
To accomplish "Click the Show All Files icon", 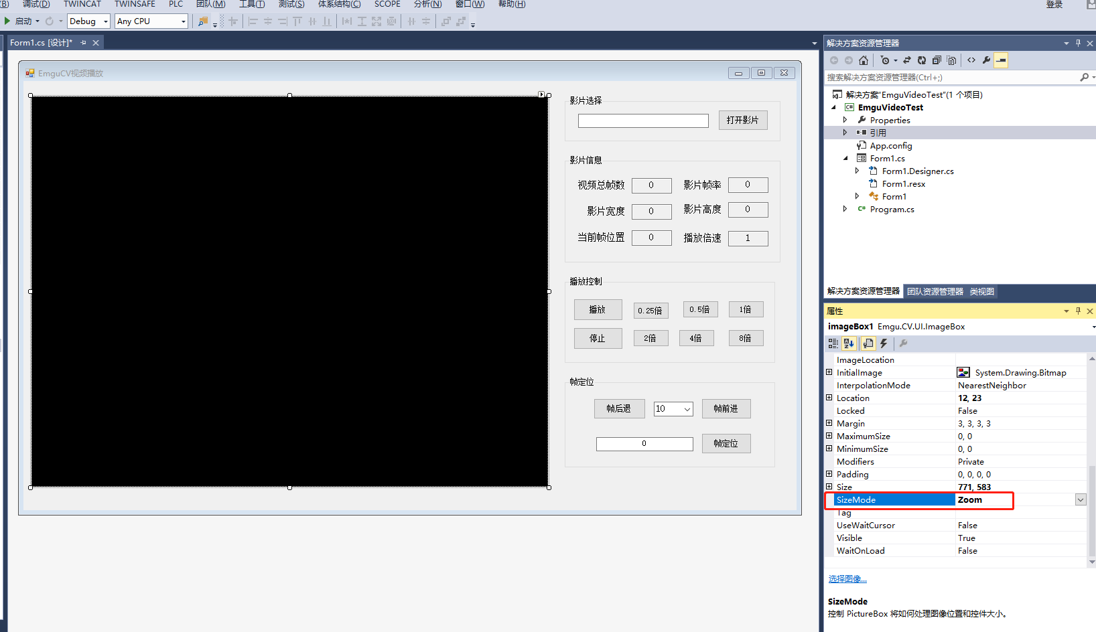I will point(951,60).
